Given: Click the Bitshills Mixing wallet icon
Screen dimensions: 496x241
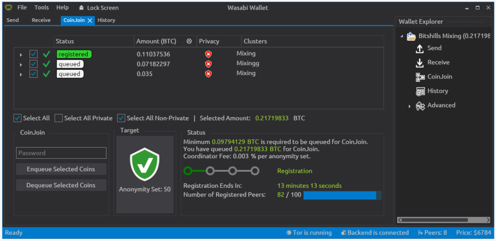Looking at the screenshot, I should click(411, 36).
